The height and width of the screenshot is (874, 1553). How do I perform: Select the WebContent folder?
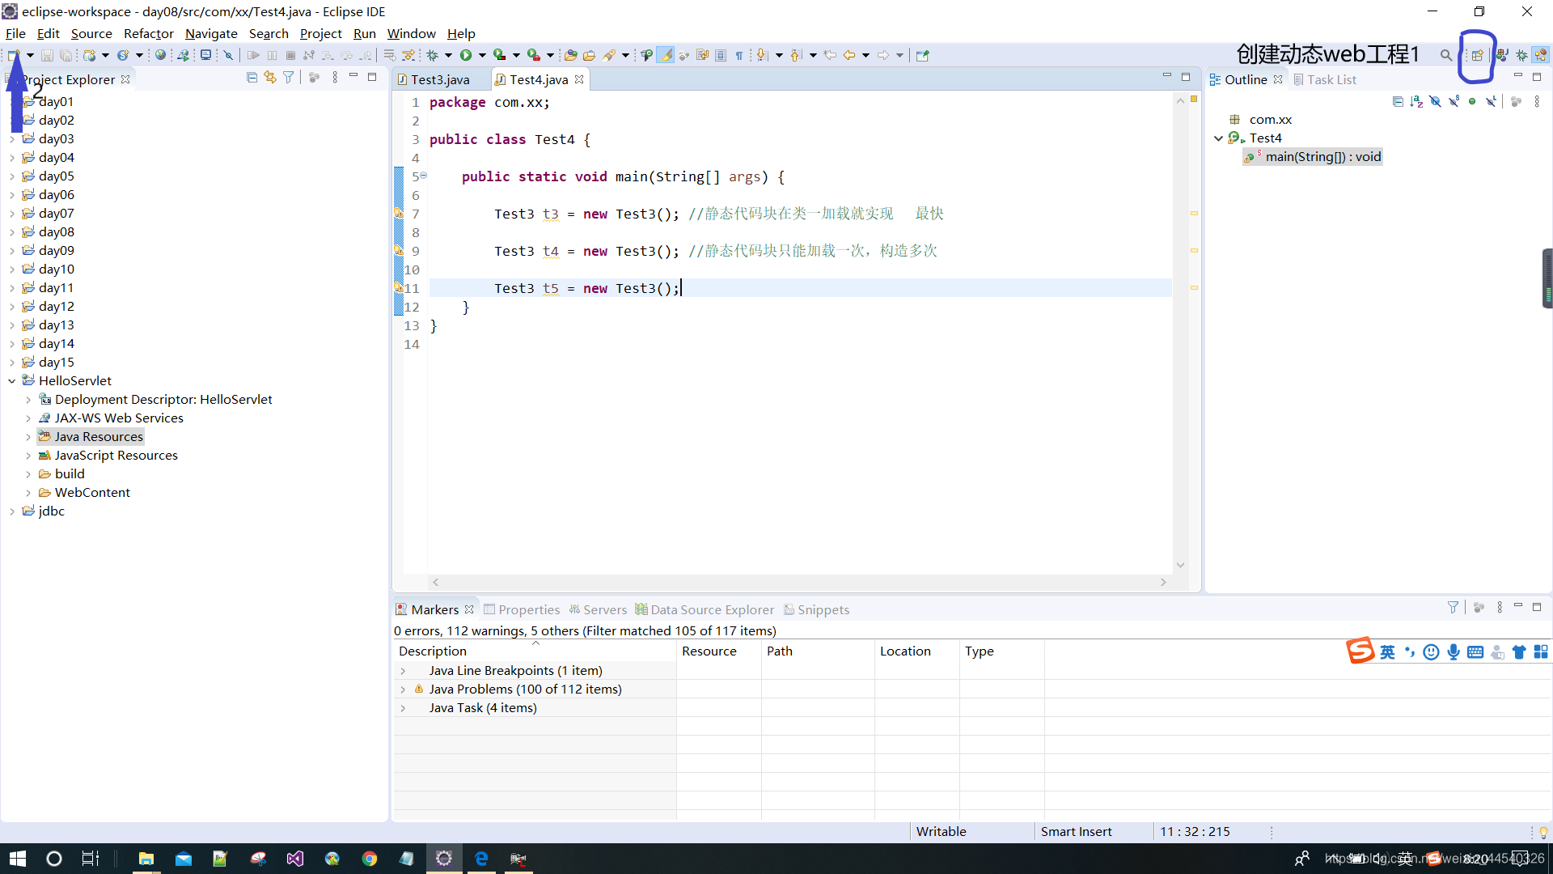(x=91, y=492)
